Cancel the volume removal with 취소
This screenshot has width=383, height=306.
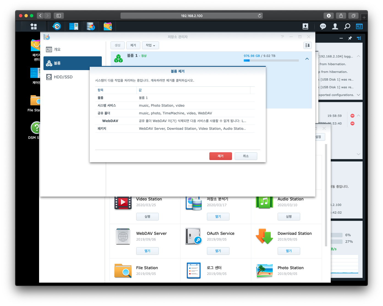(x=246, y=156)
